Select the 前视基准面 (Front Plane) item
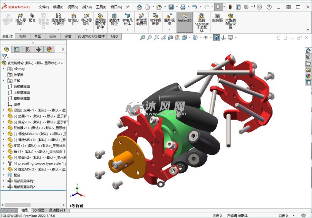Image resolution: width=312 pixels, height=218 pixels. pos(21,87)
